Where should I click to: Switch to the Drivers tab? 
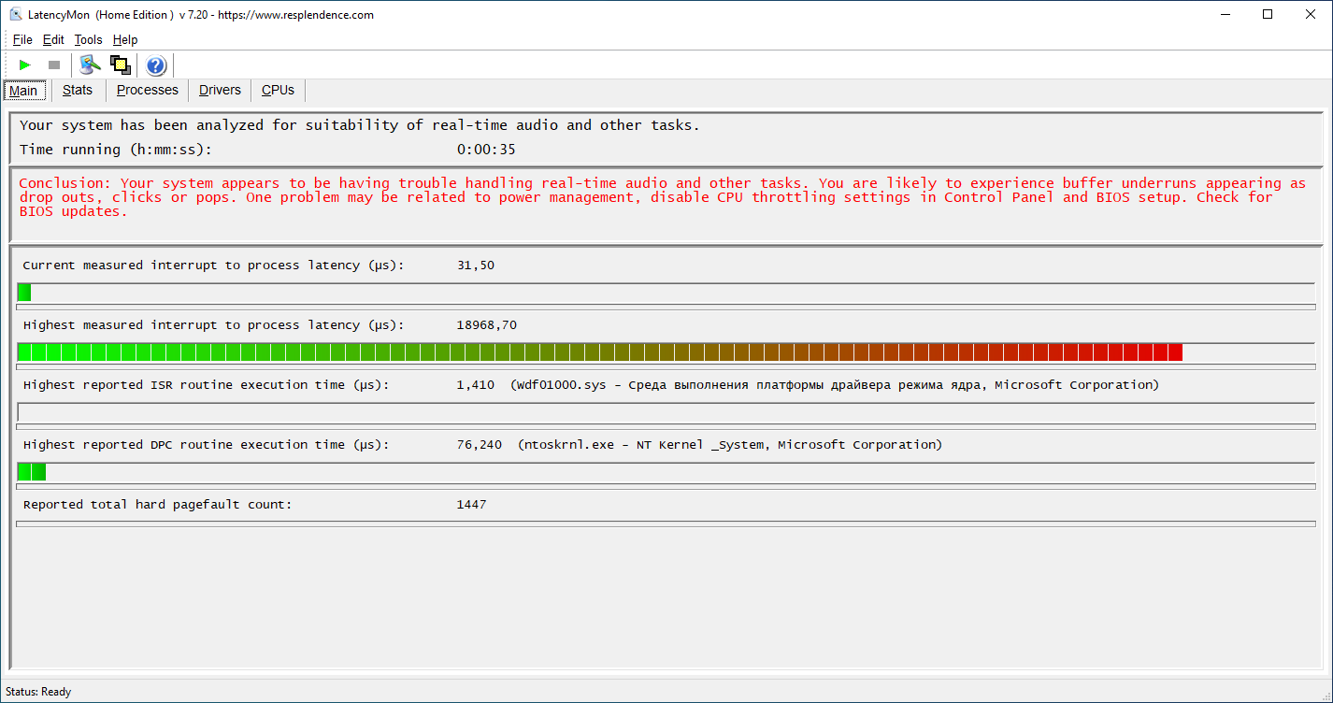[x=220, y=90]
